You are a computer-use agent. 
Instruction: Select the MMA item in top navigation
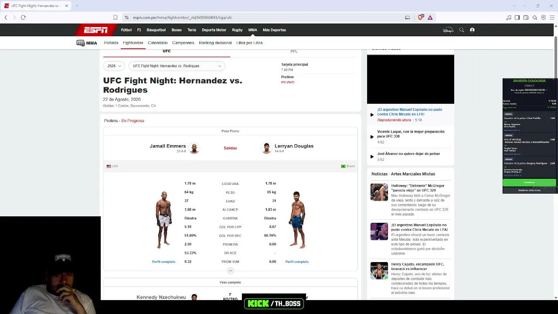click(x=253, y=30)
